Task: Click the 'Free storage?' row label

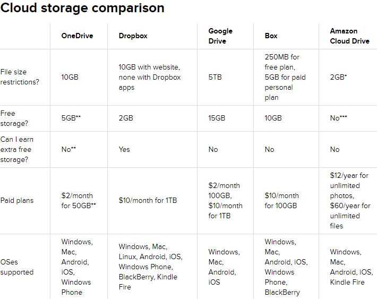Action: click(x=14, y=118)
